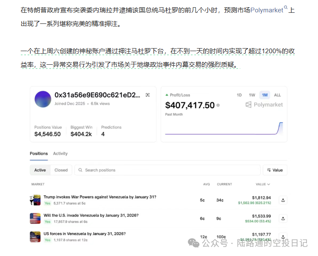Open the Value sort dropdown
The height and width of the screenshot is (256, 318).
(x=275, y=170)
